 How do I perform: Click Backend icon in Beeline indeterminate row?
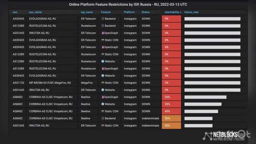coord(103,118)
